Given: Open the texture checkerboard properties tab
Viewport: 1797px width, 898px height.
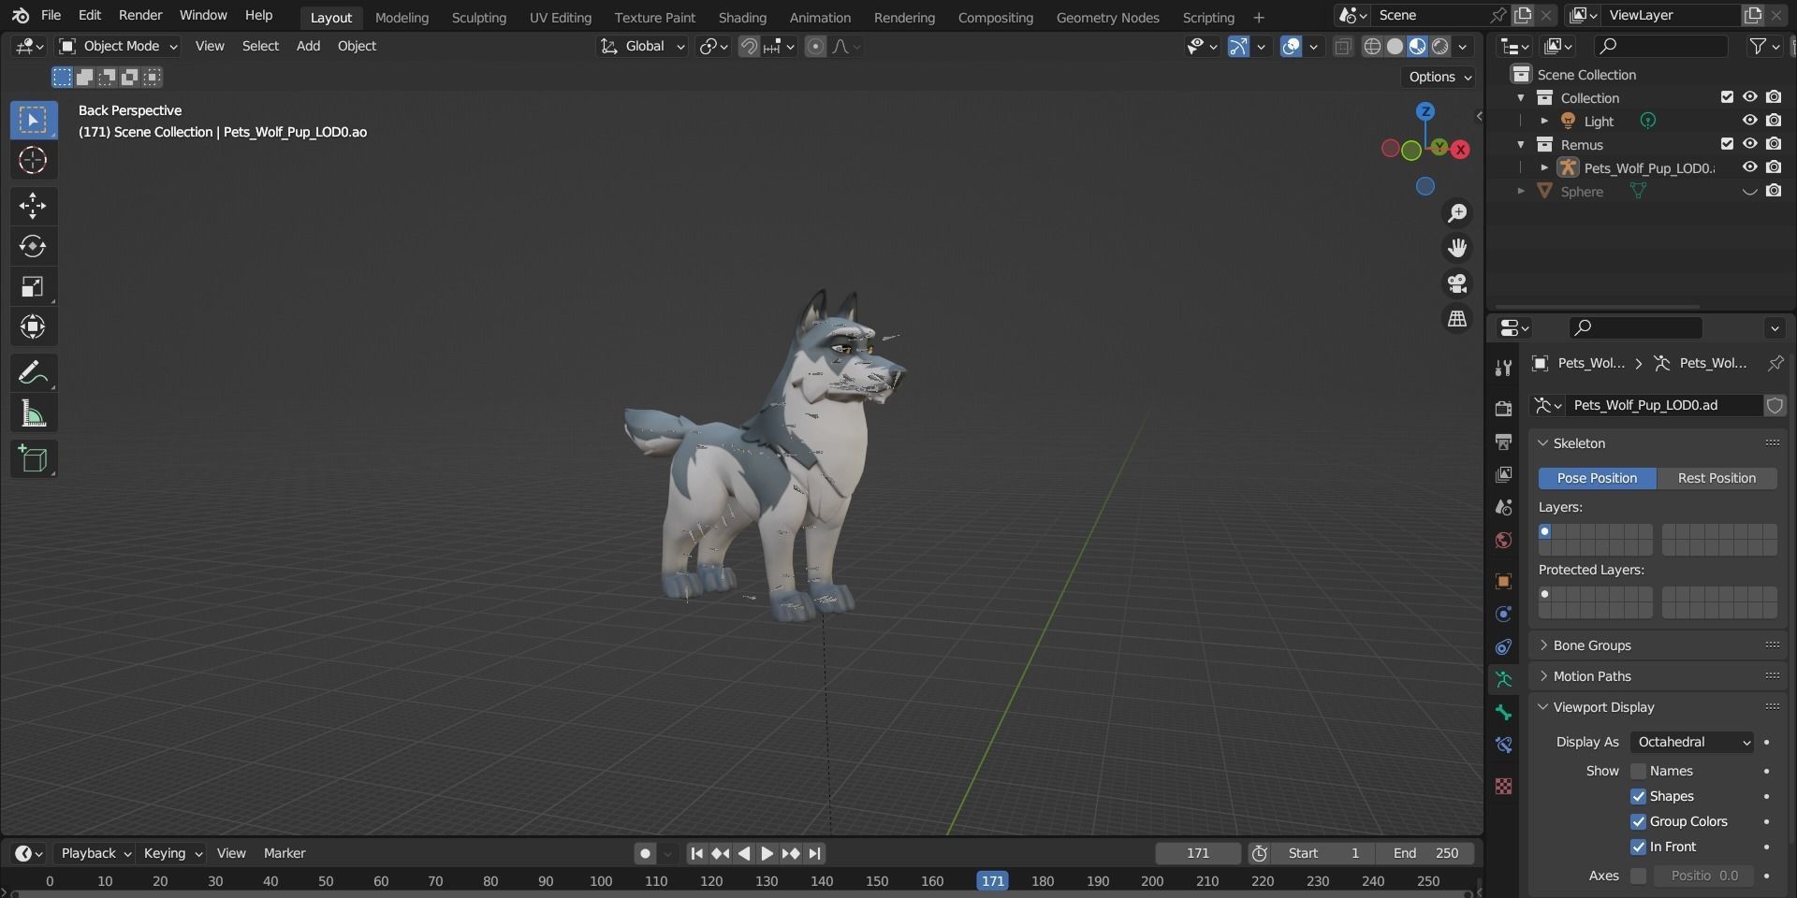Looking at the screenshot, I should (1503, 786).
